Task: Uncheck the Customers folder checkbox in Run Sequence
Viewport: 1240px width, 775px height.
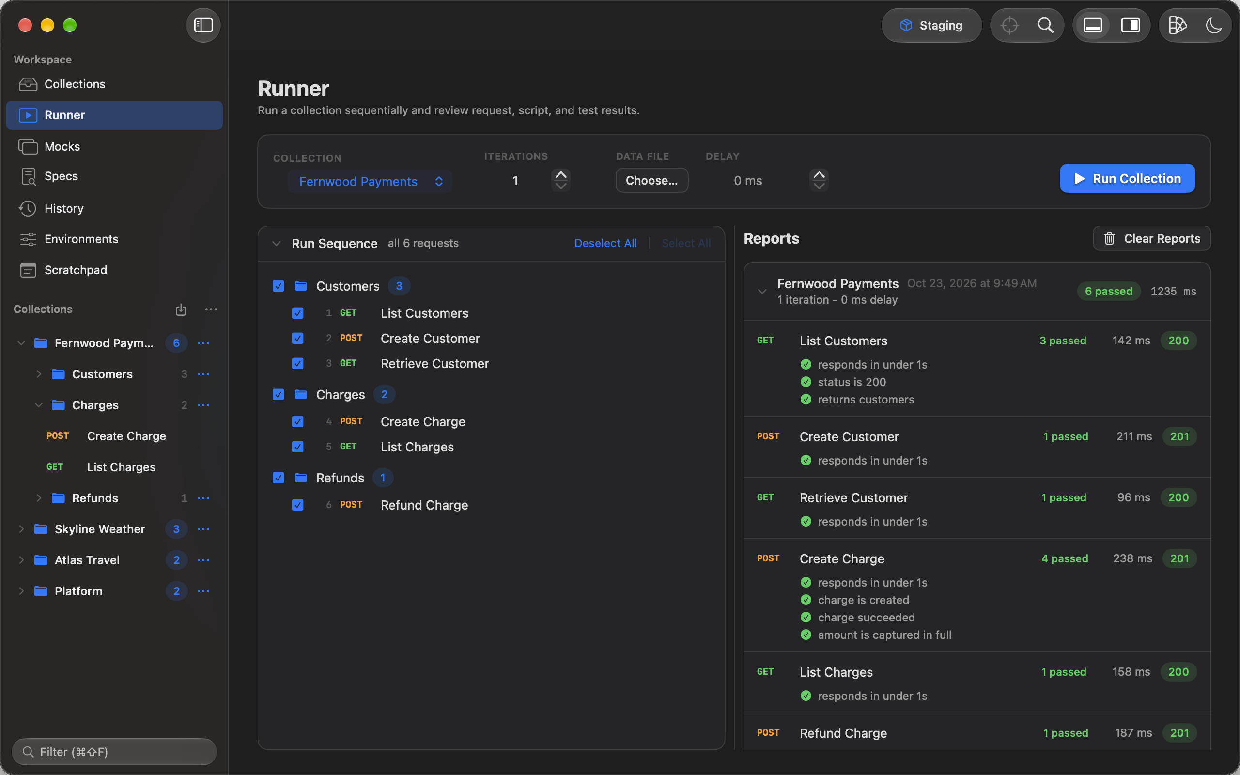Action: click(278, 286)
